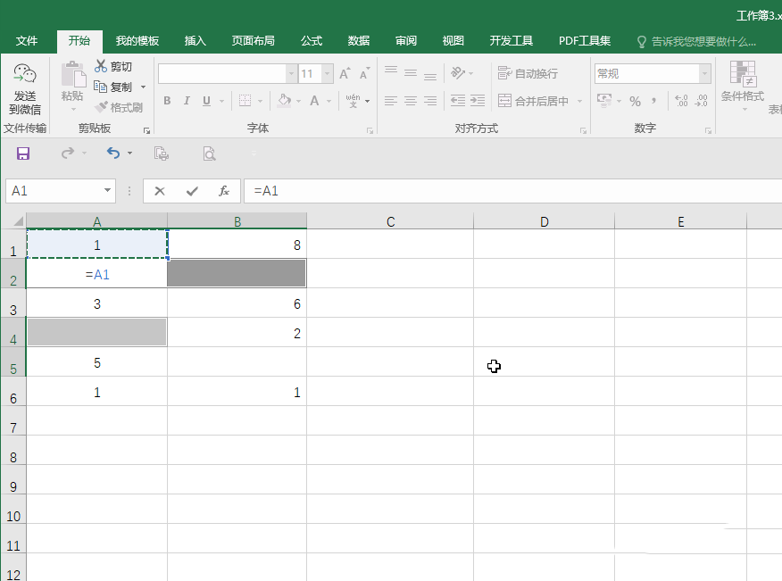This screenshot has height=581, width=782.
Task: Decrease font size with small A icon
Action: (x=364, y=74)
